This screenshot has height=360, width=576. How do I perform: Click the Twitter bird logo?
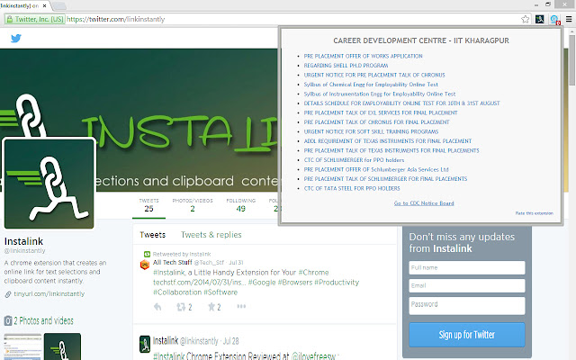(15, 39)
